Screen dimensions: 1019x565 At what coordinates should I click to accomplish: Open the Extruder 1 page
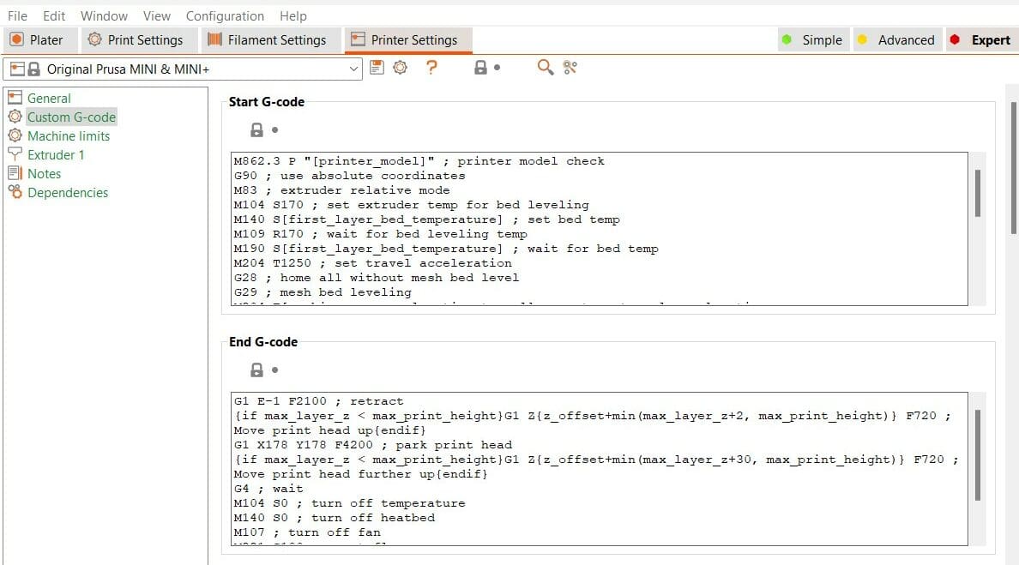55,154
